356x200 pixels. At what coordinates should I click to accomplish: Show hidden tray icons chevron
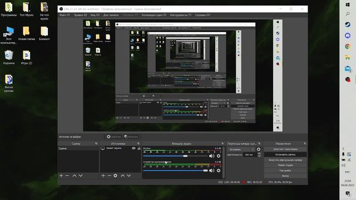pos(343,149)
